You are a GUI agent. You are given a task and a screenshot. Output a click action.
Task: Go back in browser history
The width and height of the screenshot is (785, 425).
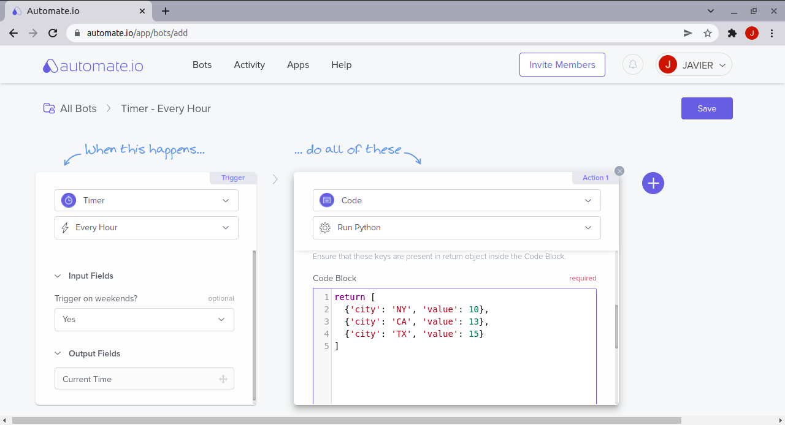[x=13, y=33]
